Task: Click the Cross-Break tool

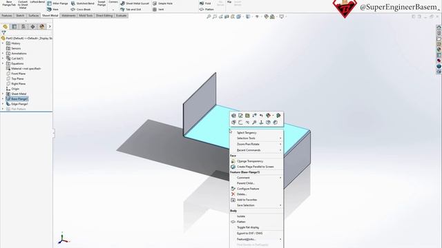Action: pyautogui.click(x=81, y=9)
